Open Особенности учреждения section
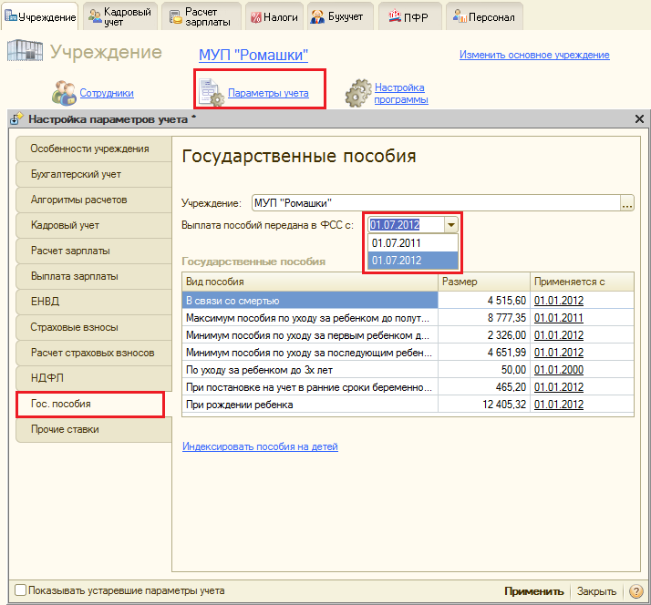Viewport: 651px width, 605px height. coord(94,149)
